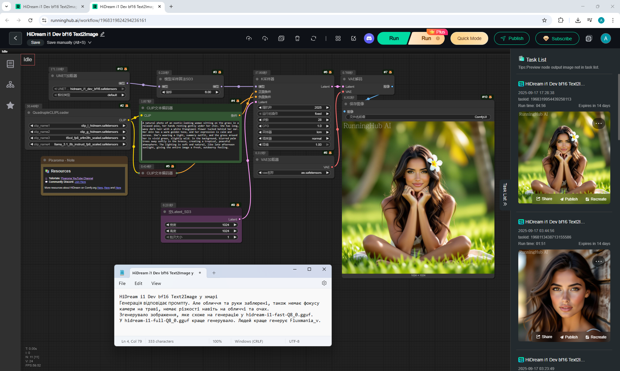Click the pencil rename workflow icon
Viewport: 620px width, 371px height.
tap(103, 34)
